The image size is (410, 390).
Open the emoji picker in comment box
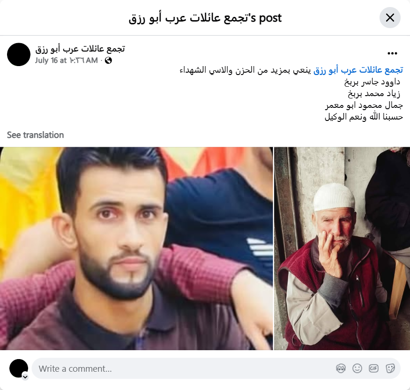[x=357, y=368]
